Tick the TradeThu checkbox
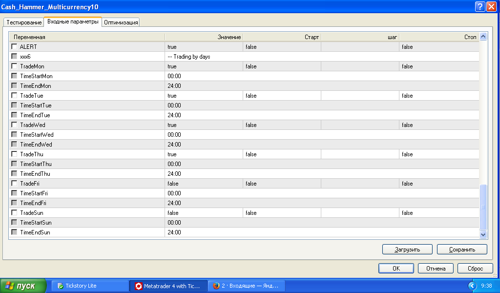Screen dimensions: 500x293 14,154
